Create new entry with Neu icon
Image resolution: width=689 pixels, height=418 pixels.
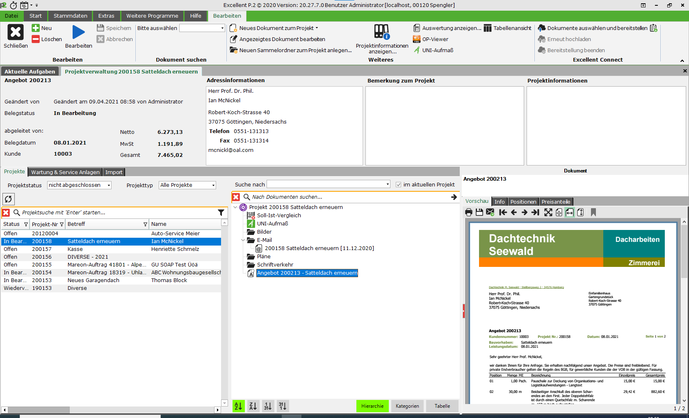tap(36, 28)
